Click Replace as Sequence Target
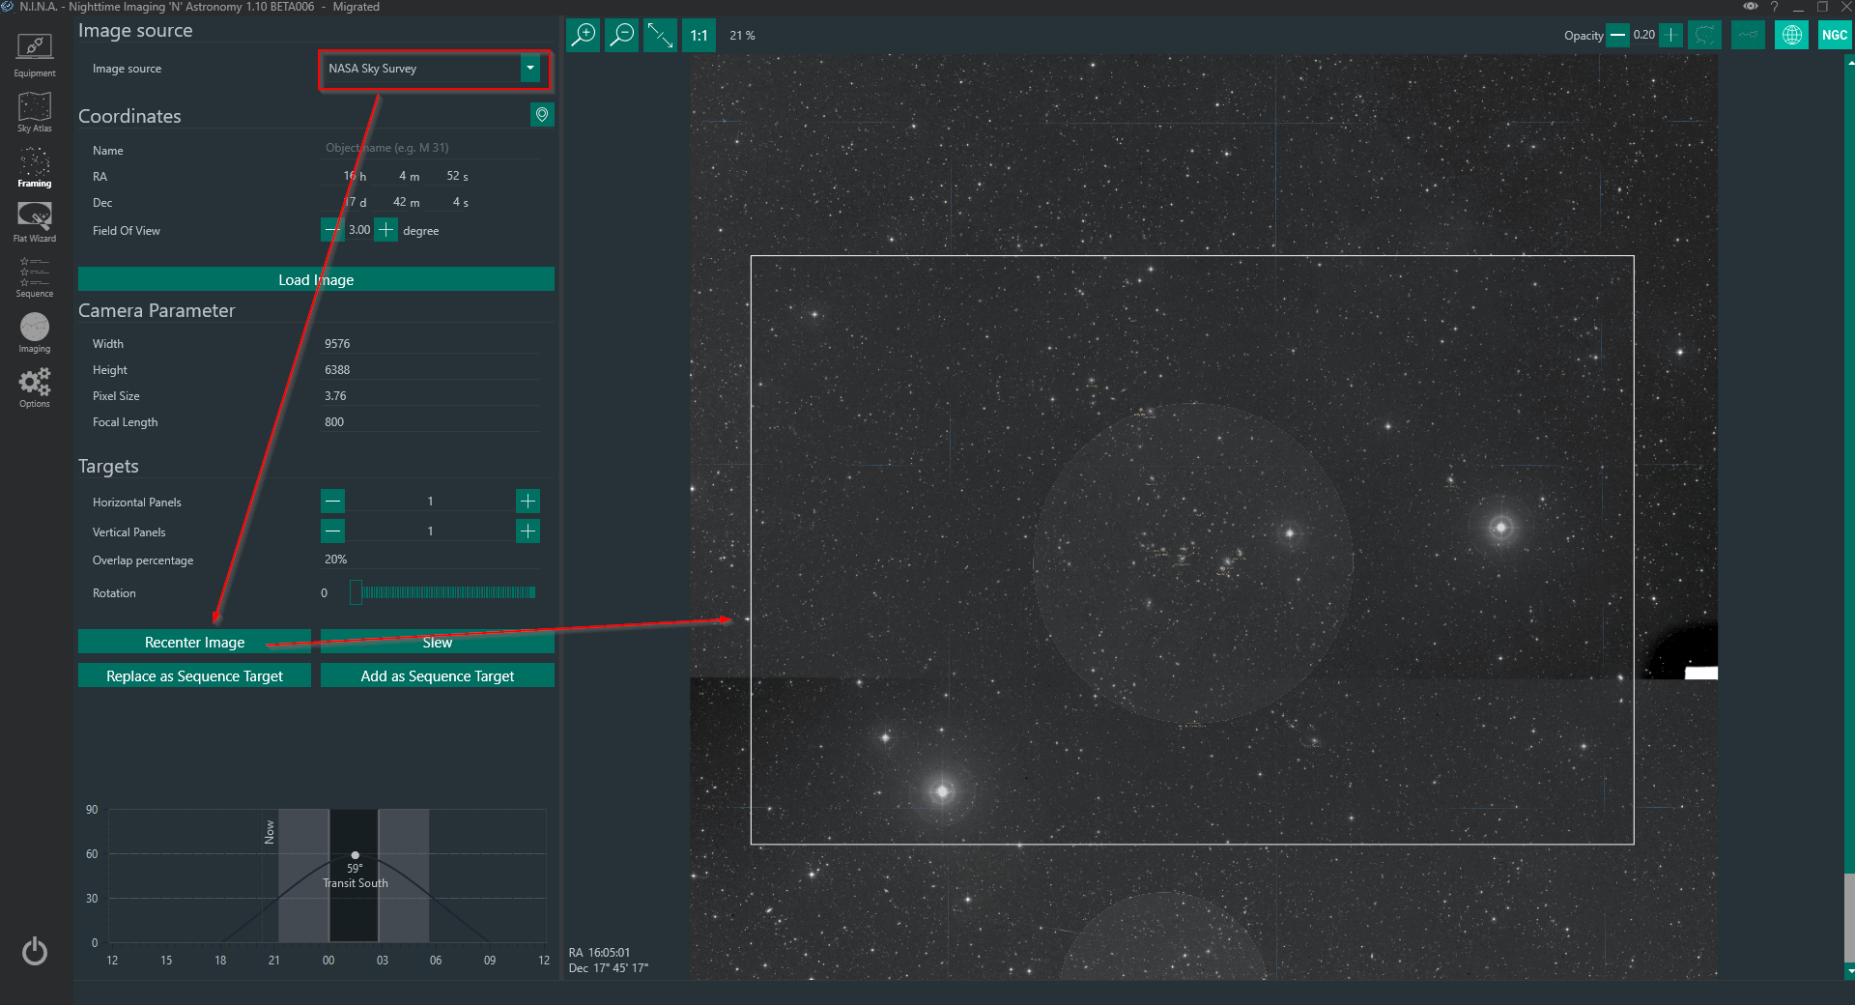The width and height of the screenshot is (1855, 1005). click(x=194, y=675)
